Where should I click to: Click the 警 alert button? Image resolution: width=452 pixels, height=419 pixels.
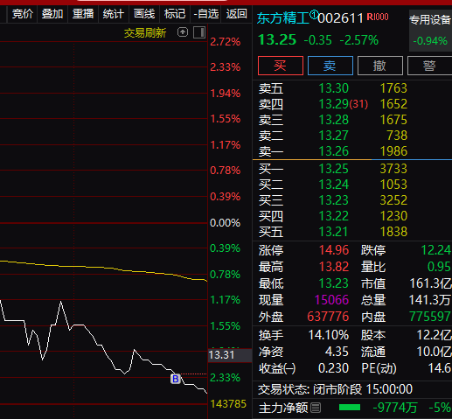[429, 66]
